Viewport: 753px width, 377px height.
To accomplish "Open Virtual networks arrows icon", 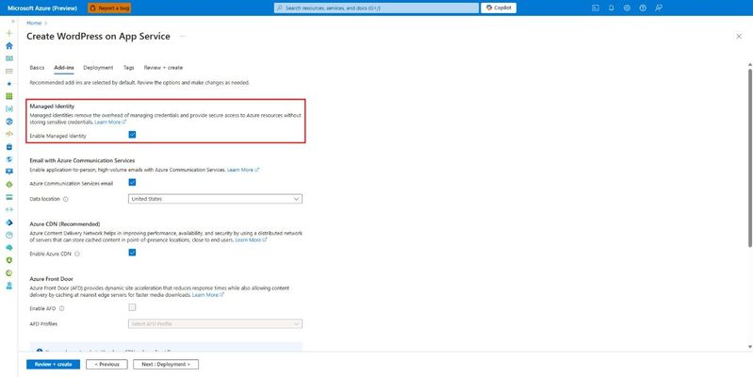I will (x=8, y=209).
